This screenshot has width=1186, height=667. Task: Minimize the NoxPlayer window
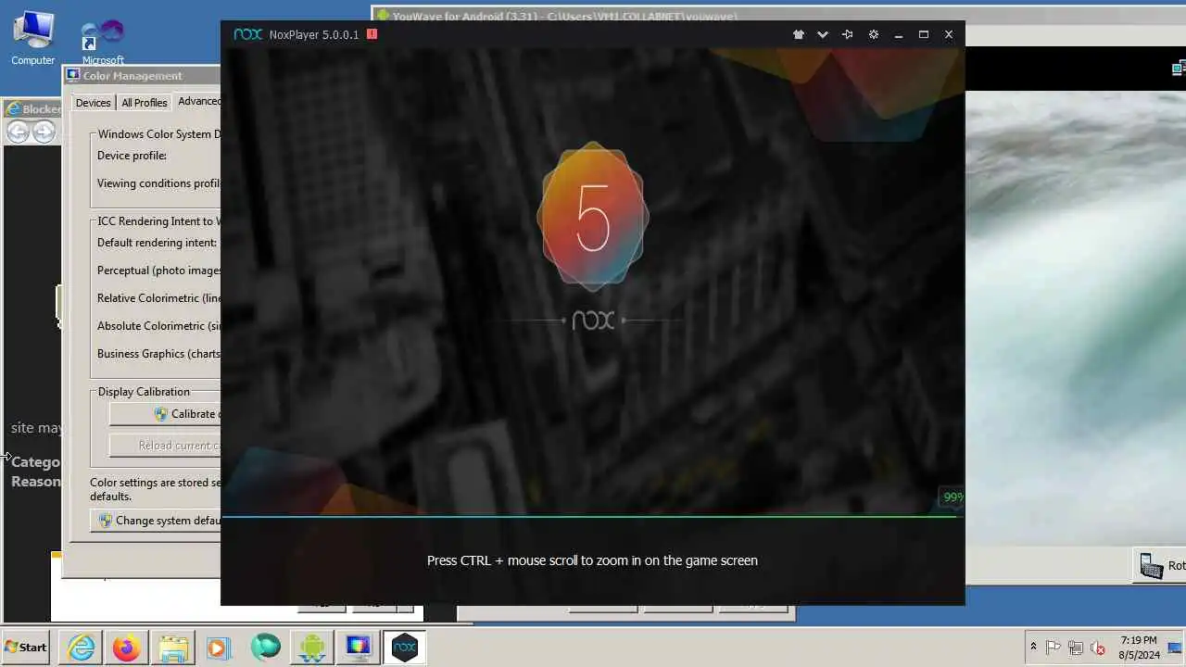coord(899,34)
